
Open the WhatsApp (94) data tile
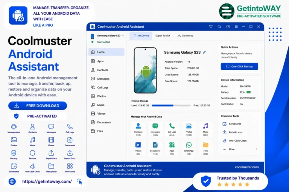[x=189, y=148]
